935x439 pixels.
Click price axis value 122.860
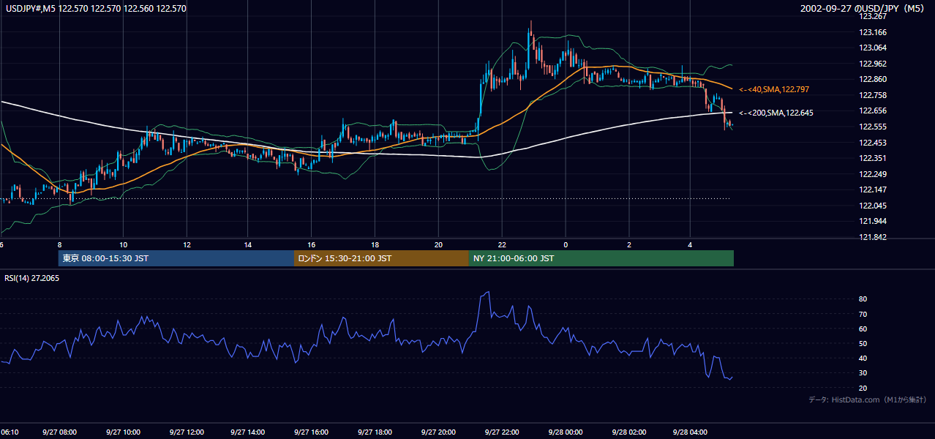874,79
